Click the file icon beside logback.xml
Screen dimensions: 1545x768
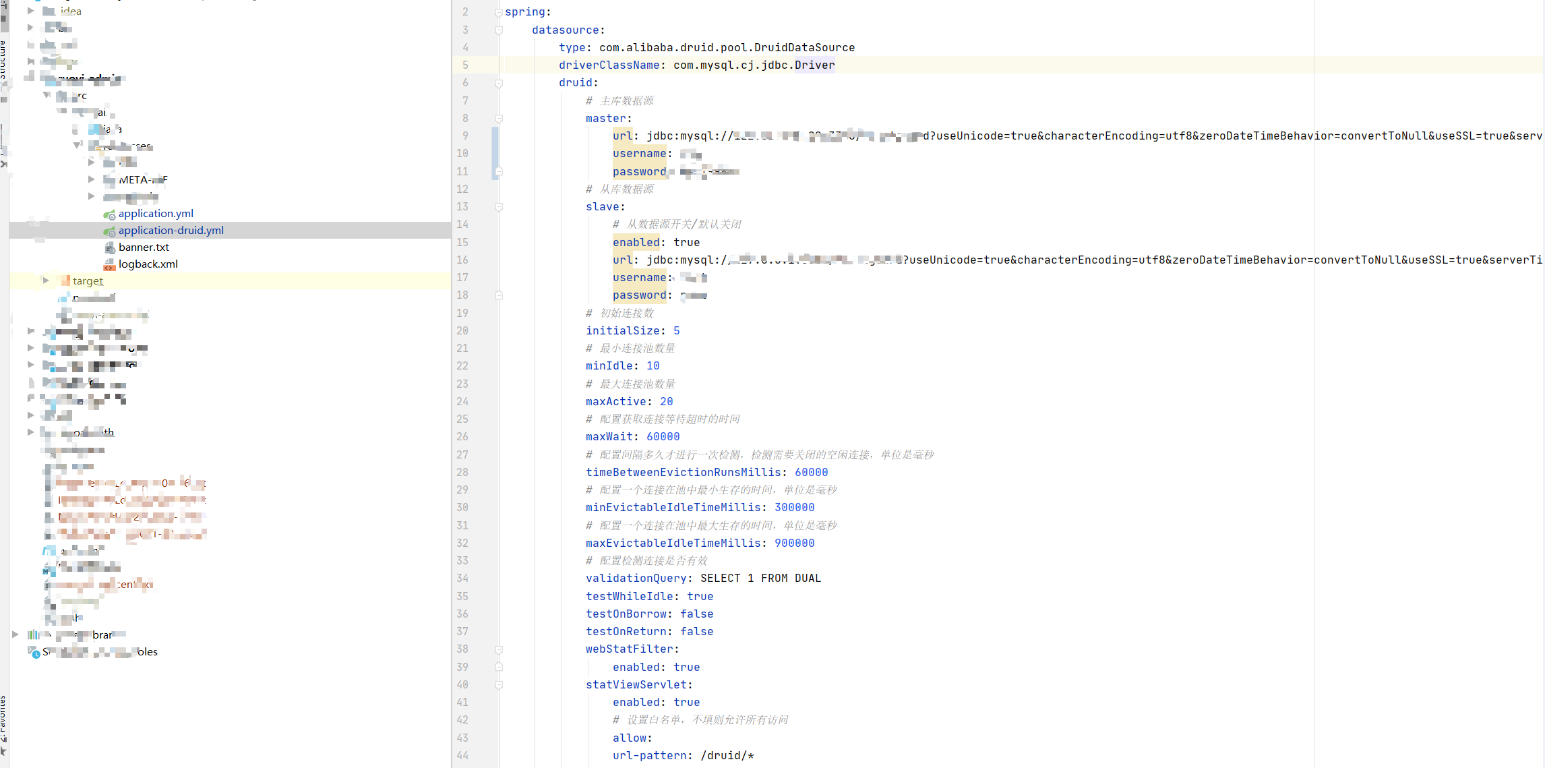click(x=111, y=264)
